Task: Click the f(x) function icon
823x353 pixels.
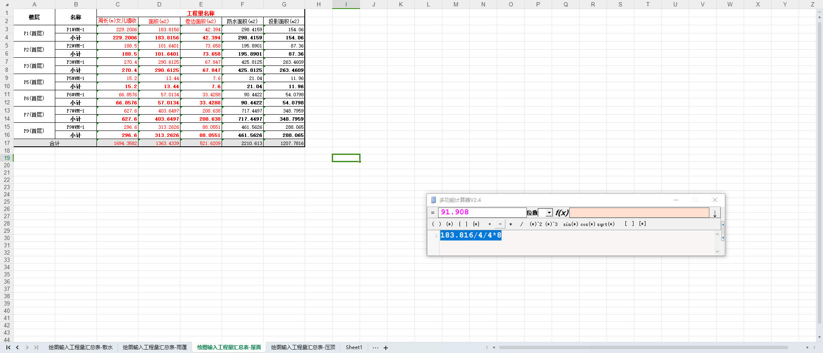Action: 562,213
